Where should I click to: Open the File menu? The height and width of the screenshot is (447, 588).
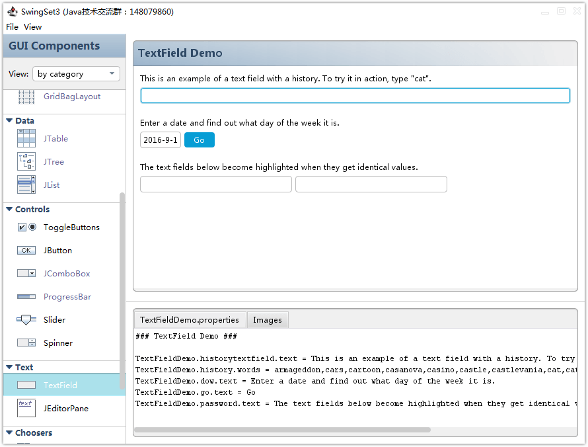12,27
